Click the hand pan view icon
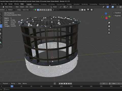The width and height of the screenshot is (122, 91). (x=109, y=26)
